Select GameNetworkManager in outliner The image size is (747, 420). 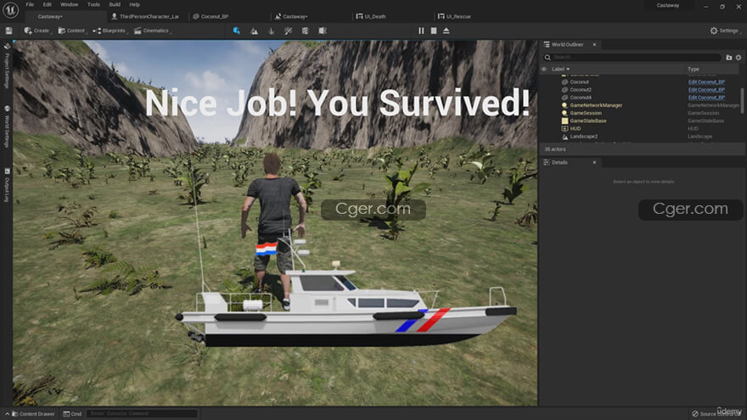coord(596,105)
